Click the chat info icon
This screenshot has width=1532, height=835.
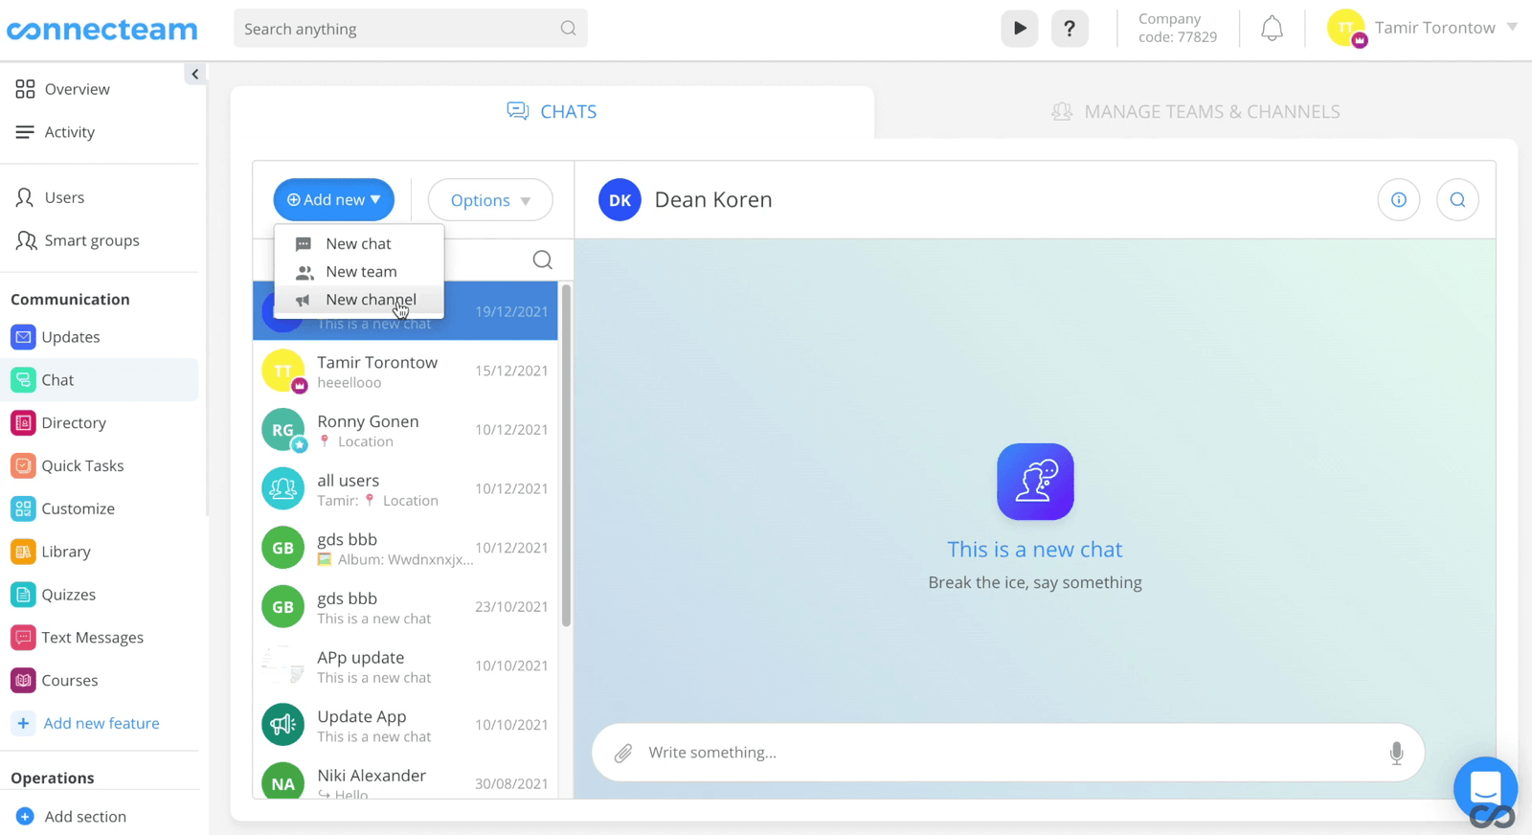click(x=1398, y=200)
